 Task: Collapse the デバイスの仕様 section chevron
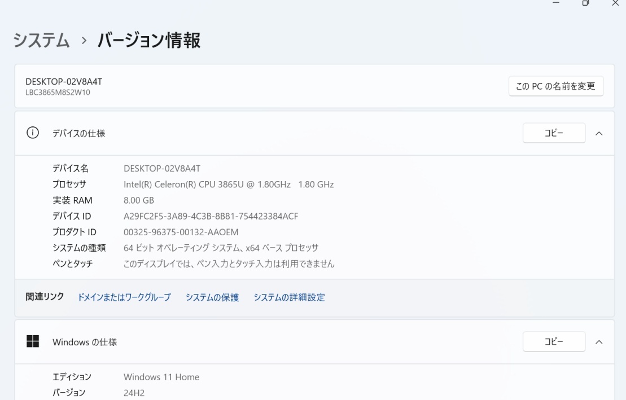tap(599, 133)
